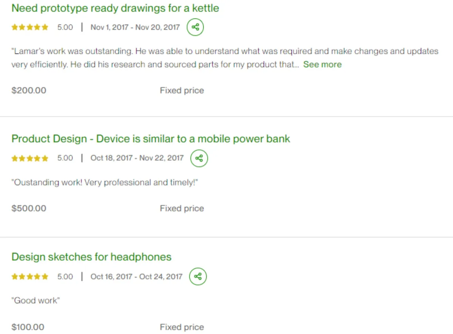Select the Oct 16, 2017 - Oct 24, 2017 date range
Viewport: 453px width, 334px height.
(136, 277)
